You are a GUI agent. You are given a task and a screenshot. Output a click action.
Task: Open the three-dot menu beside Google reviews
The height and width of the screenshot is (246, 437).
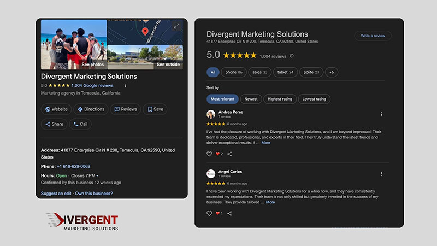click(x=125, y=85)
